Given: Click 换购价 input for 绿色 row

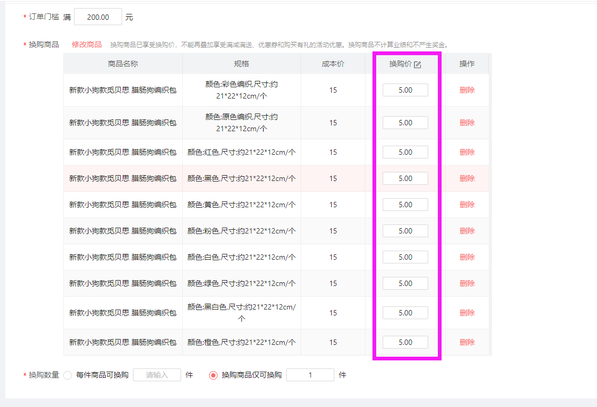Looking at the screenshot, I should [405, 283].
